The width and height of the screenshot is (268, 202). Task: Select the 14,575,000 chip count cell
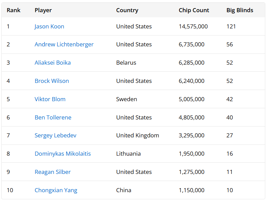(193, 27)
